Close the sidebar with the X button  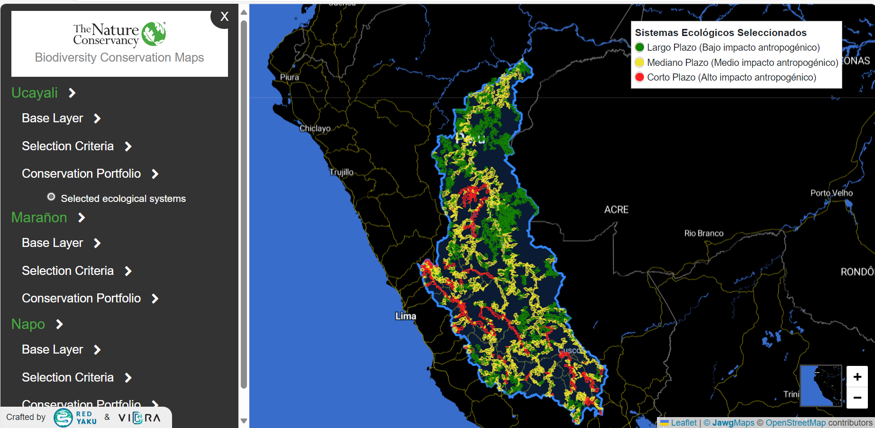point(224,17)
